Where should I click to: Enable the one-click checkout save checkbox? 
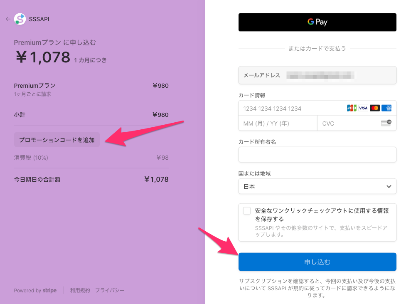coord(247,211)
